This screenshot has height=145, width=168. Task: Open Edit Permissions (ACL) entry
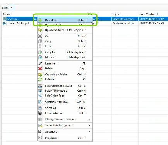(65, 86)
